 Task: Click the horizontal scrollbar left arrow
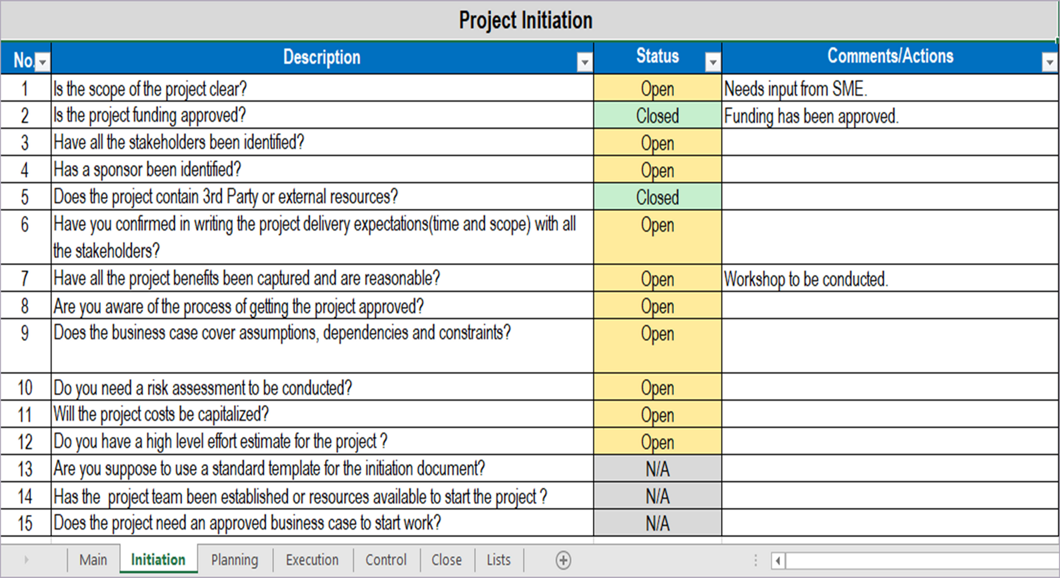778,561
